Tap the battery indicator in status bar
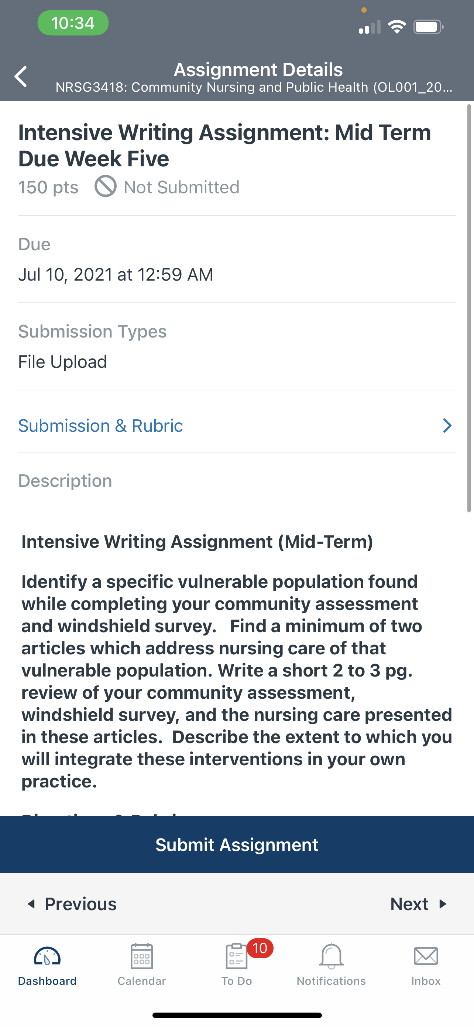Screen dimensions: 474x1027 pos(429,27)
